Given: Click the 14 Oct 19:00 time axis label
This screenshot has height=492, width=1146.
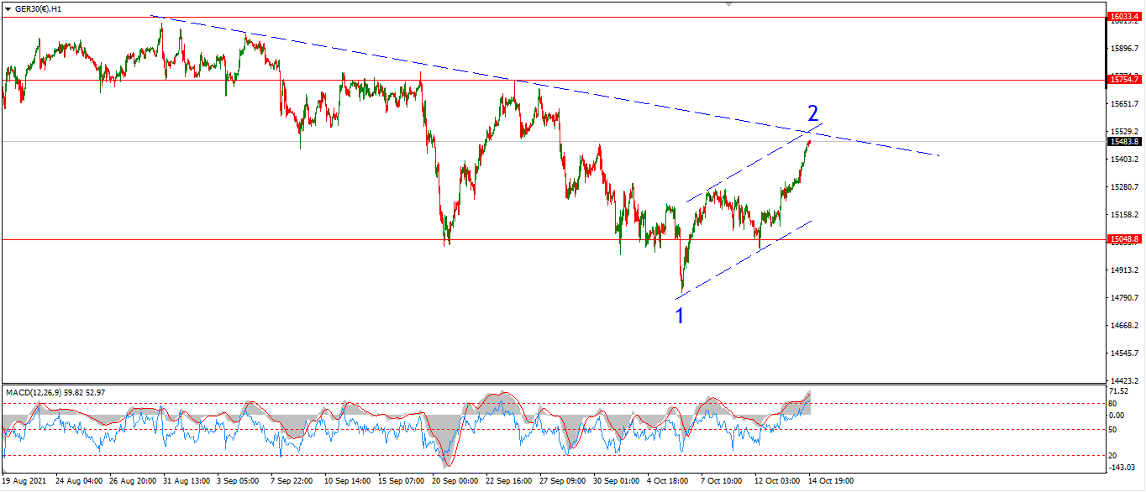Looking at the screenshot, I should click(831, 481).
